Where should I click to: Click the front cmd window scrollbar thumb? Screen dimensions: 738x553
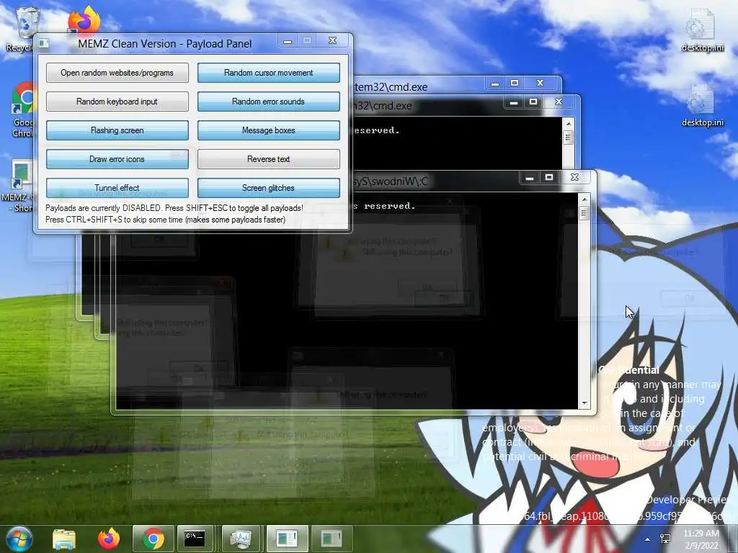(x=584, y=213)
